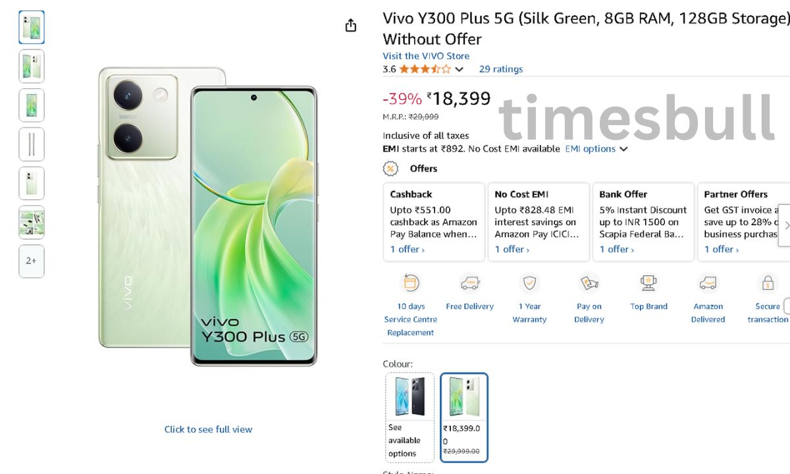The width and height of the screenshot is (790, 474).
Task: Click to see full view link
Action: [x=208, y=429]
